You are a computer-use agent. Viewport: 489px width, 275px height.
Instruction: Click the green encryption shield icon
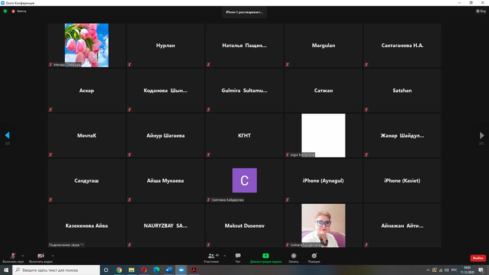pos(5,11)
